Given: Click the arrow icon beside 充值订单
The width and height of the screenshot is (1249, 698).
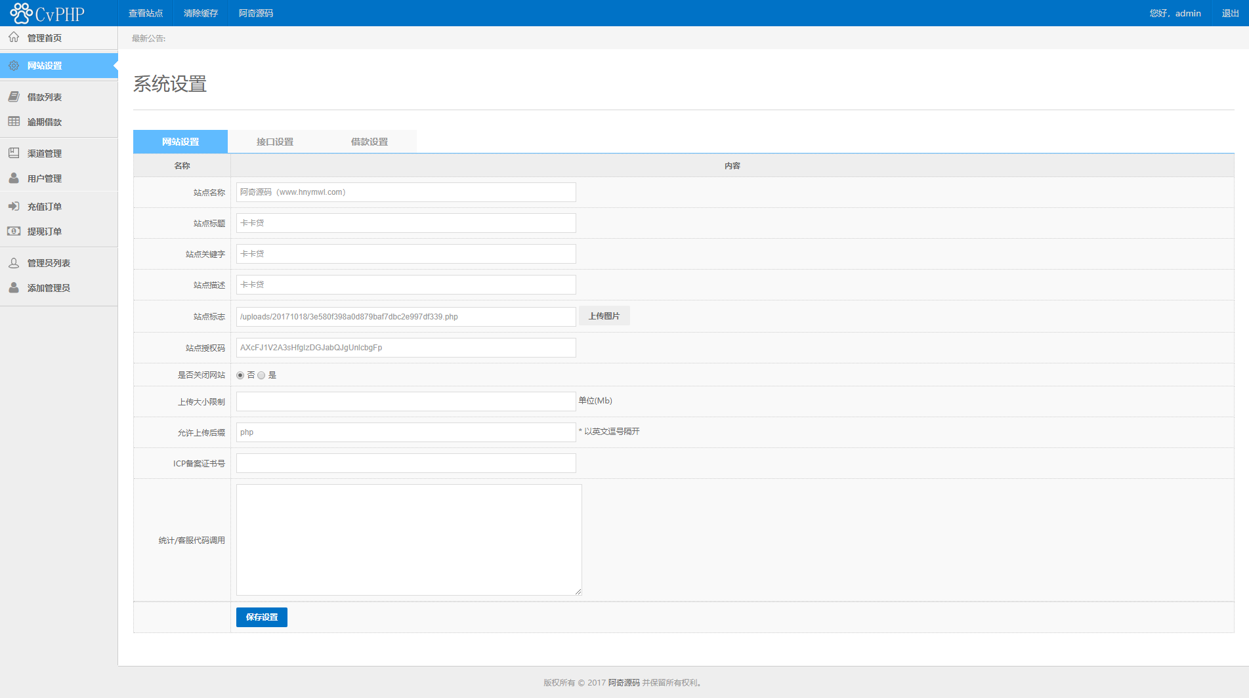Looking at the screenshot, I should tap(14, 206).
